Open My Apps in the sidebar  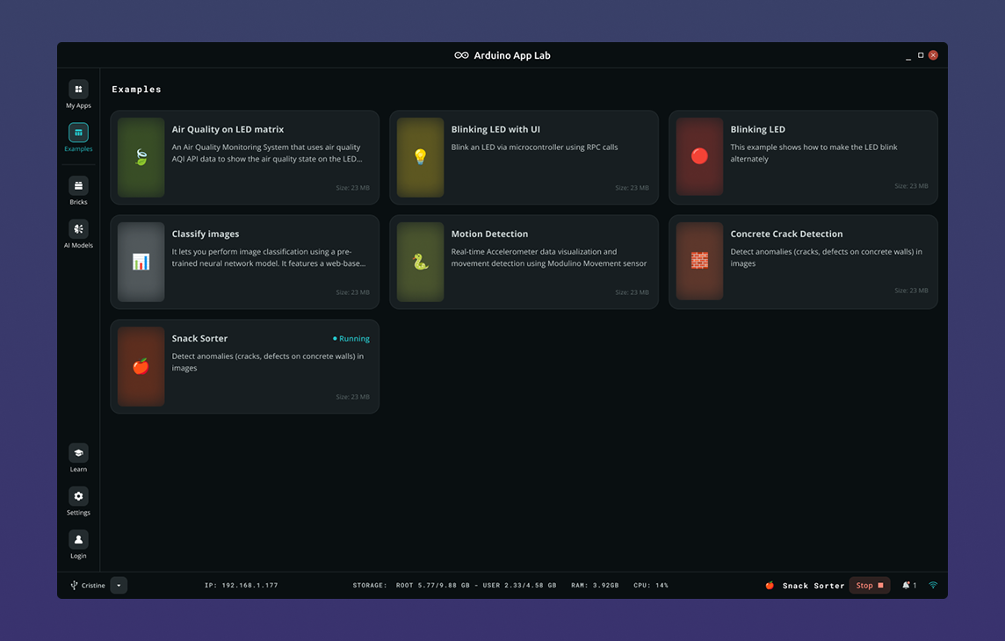[78, 90]
